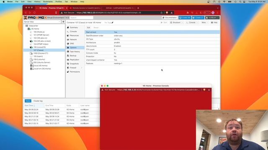Click the Rewards triangle in Console window

209,90
